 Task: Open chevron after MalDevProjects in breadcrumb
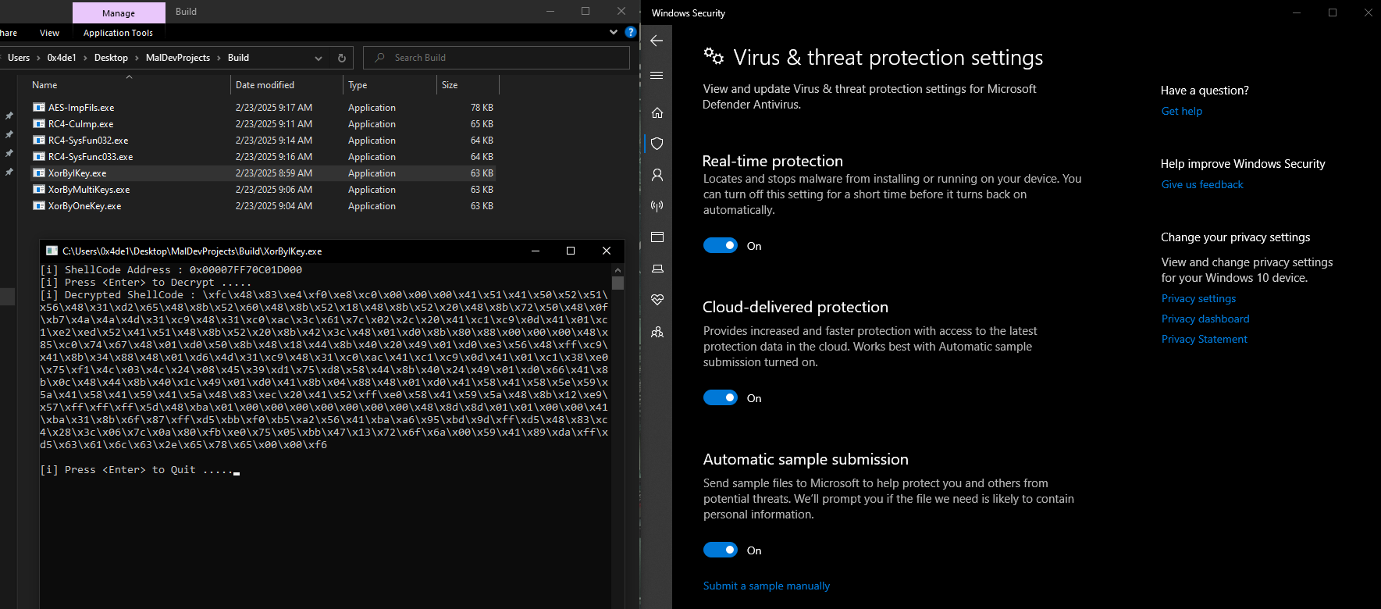pos(219,58)
